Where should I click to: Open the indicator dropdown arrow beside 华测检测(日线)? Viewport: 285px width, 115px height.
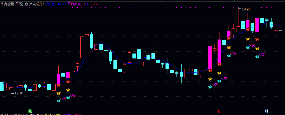coord(26,4)
